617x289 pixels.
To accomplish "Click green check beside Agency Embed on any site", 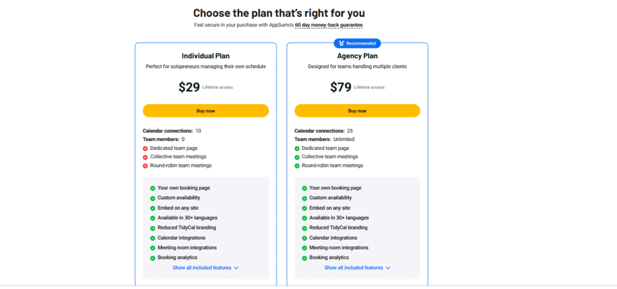I will tap(304, 208).
